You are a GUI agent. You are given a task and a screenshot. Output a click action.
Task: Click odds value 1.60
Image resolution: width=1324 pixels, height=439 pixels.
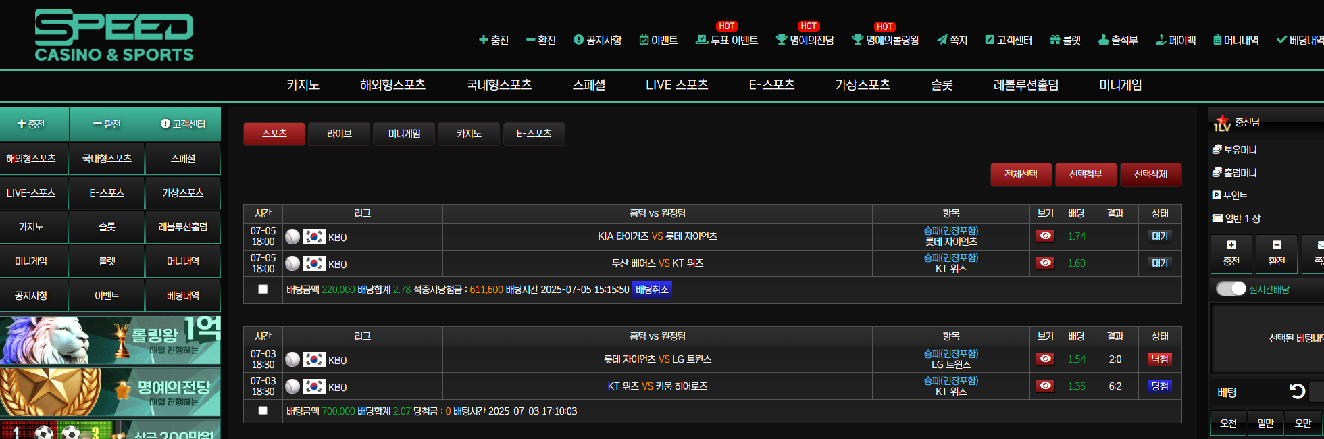[1076, 263]
